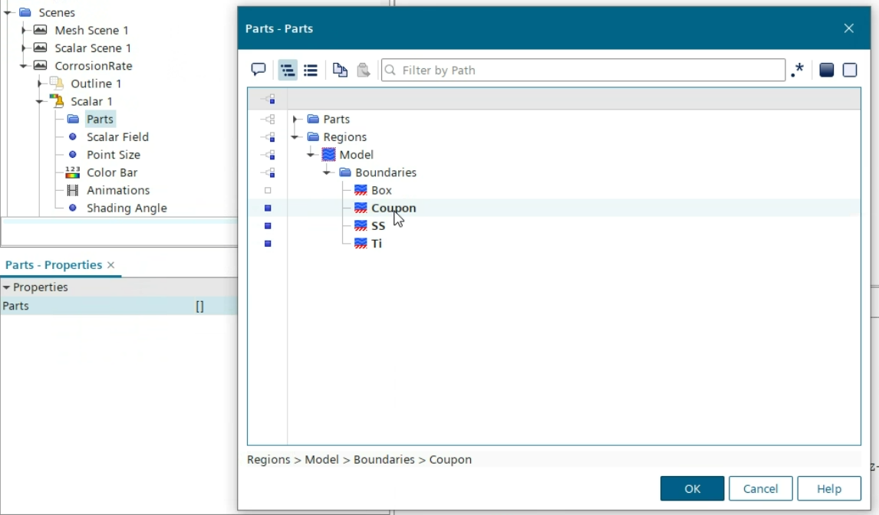Click the Cancel button
This screenshot has width=879, height=515.
(x=761, y=489)
